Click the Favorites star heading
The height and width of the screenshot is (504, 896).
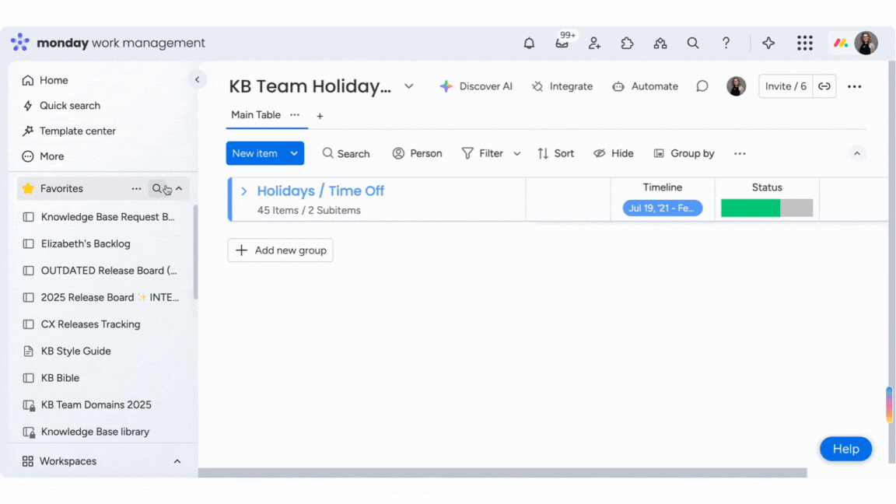(61, 188)
